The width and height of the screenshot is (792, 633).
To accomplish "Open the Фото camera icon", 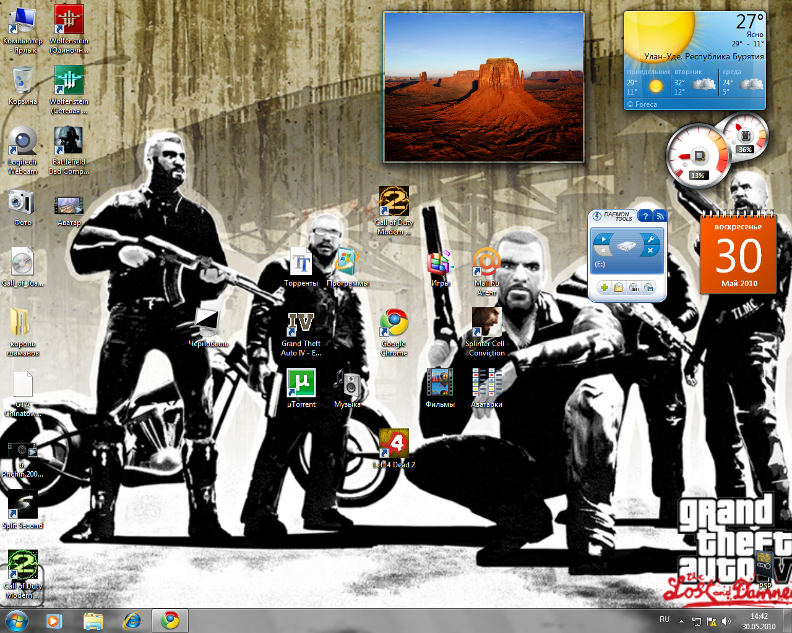I will pos(23,206).
